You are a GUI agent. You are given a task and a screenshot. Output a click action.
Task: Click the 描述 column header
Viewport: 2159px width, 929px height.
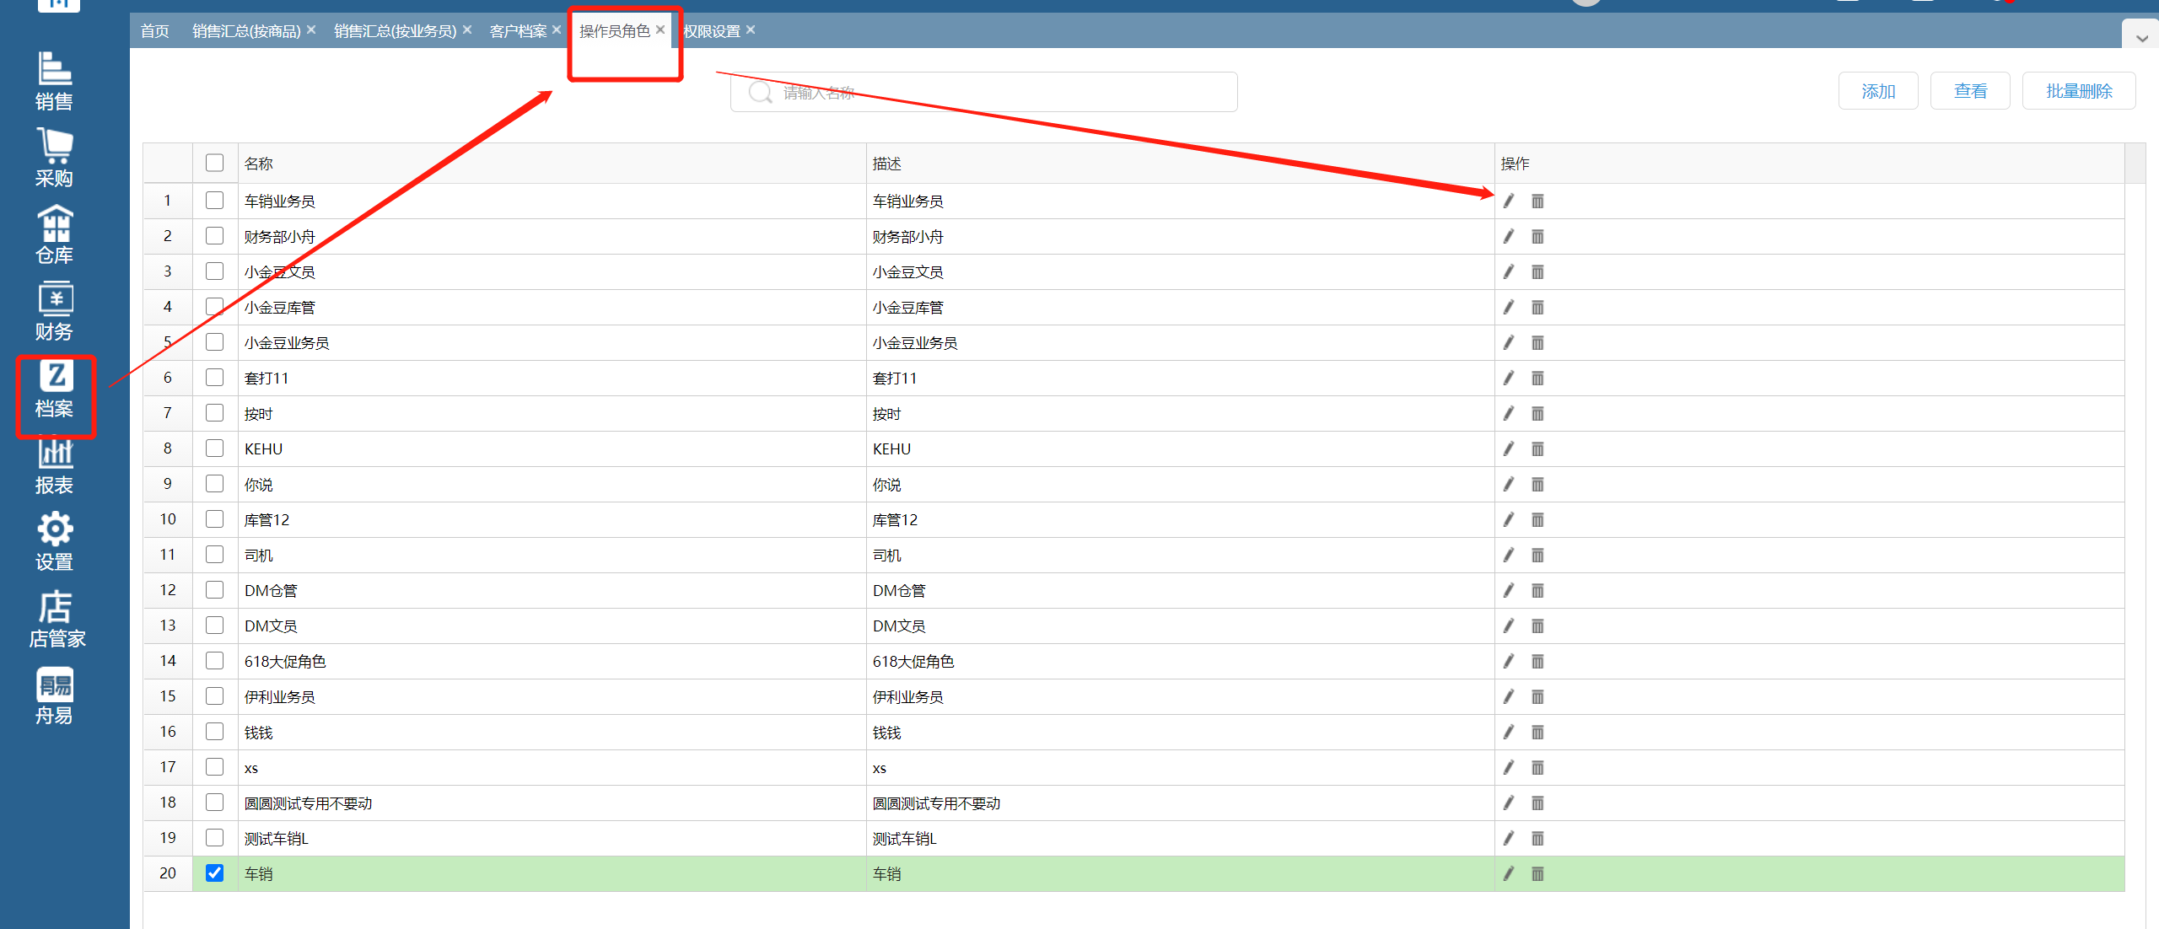[1180, 164]
